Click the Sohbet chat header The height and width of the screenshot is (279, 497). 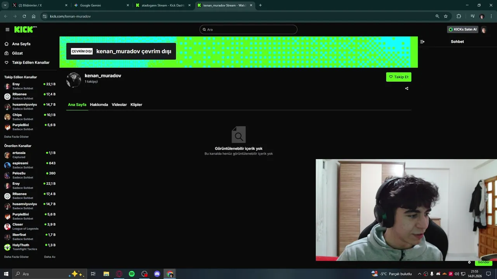pyautogui.click(x=457, y=41)
